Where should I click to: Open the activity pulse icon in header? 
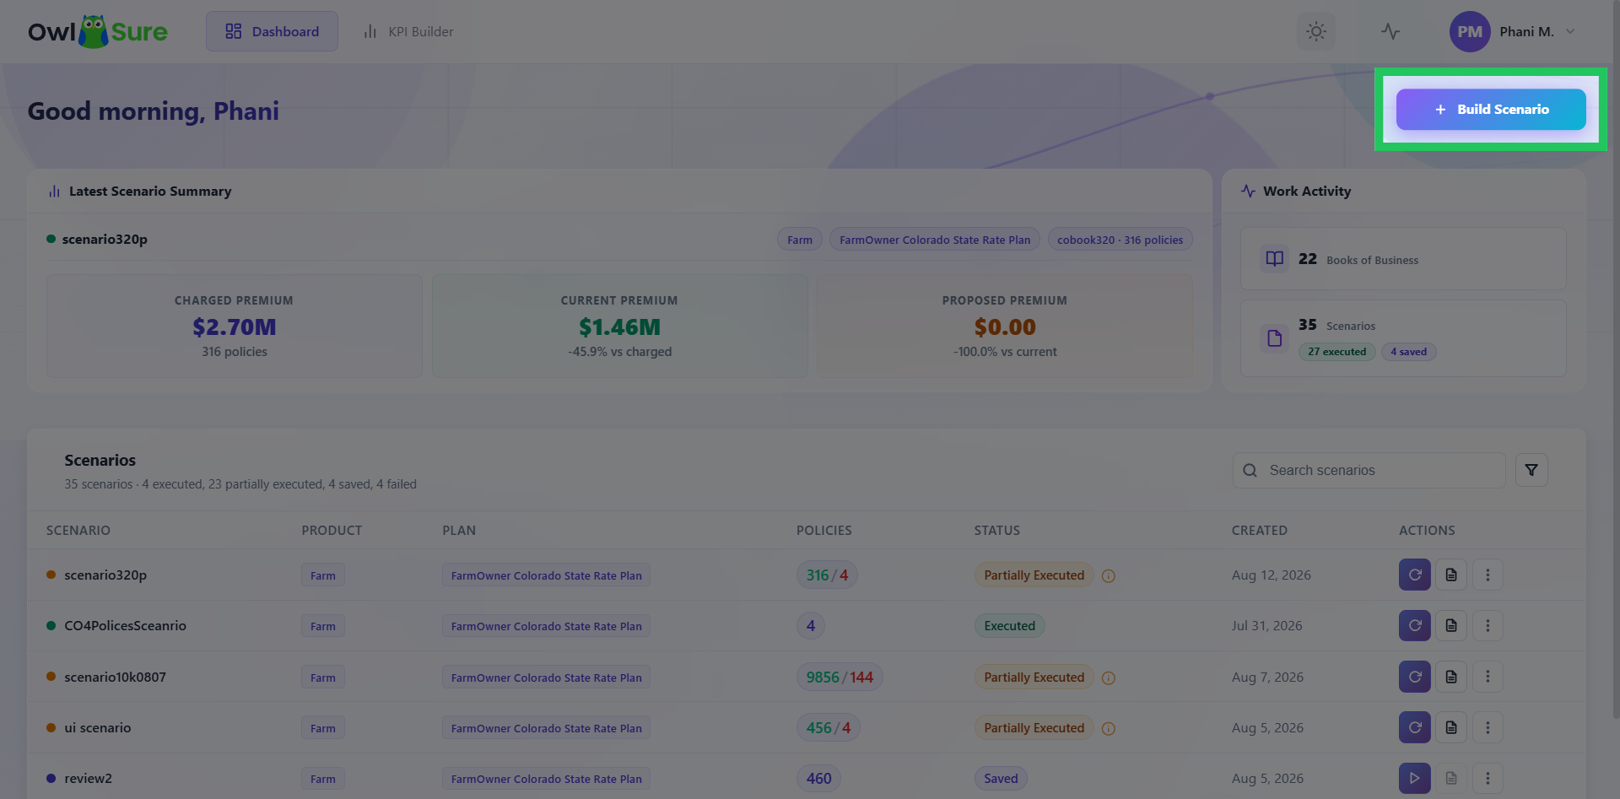1390,32
